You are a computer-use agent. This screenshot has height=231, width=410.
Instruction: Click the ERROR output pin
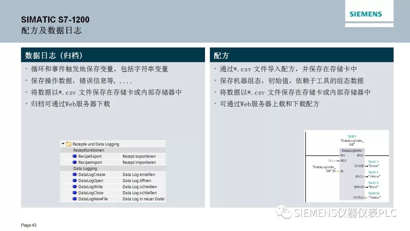point(359,187)
